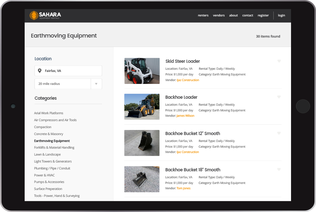Viewport: 316px width, 212px height.
Task: Open vendor James Wilson's profile
Action: point(185,116)
